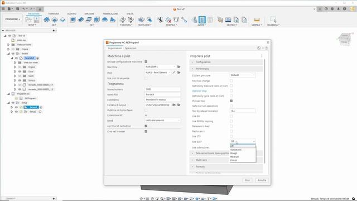Select Automatic in the Use G187 list
357x201 pixels.
point(243,150)
